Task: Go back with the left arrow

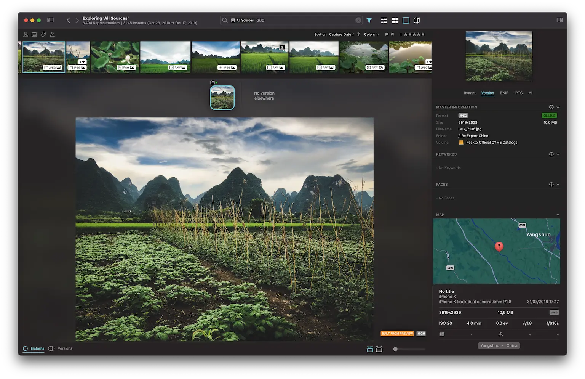Action: point(68,20)
